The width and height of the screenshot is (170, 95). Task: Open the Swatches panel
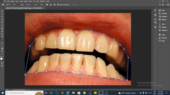point(163,13)
